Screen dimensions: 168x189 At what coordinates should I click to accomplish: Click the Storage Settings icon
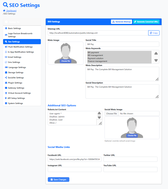[6, 72]
